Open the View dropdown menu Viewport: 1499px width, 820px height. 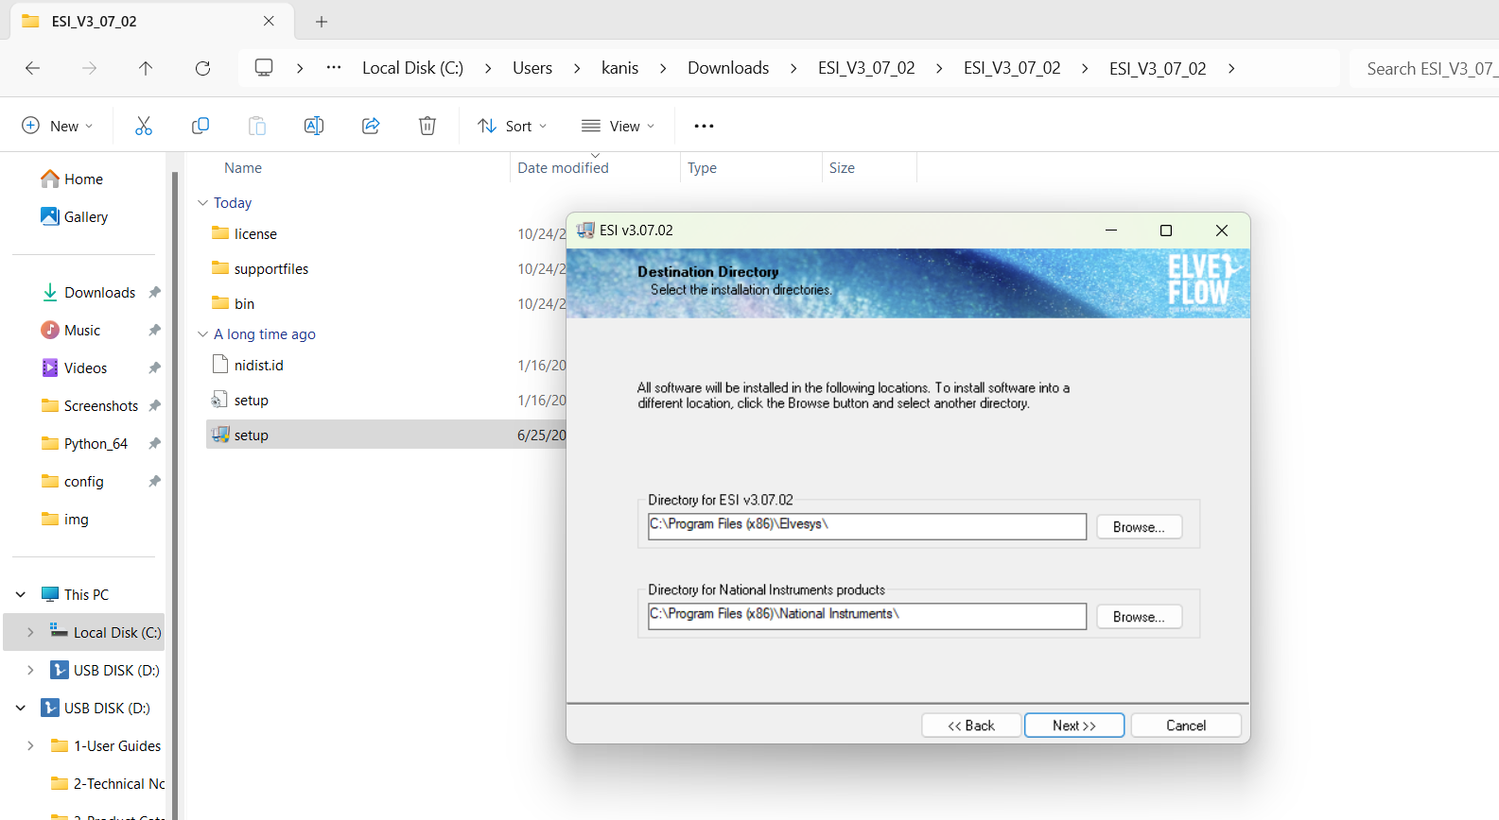[619, 126]
